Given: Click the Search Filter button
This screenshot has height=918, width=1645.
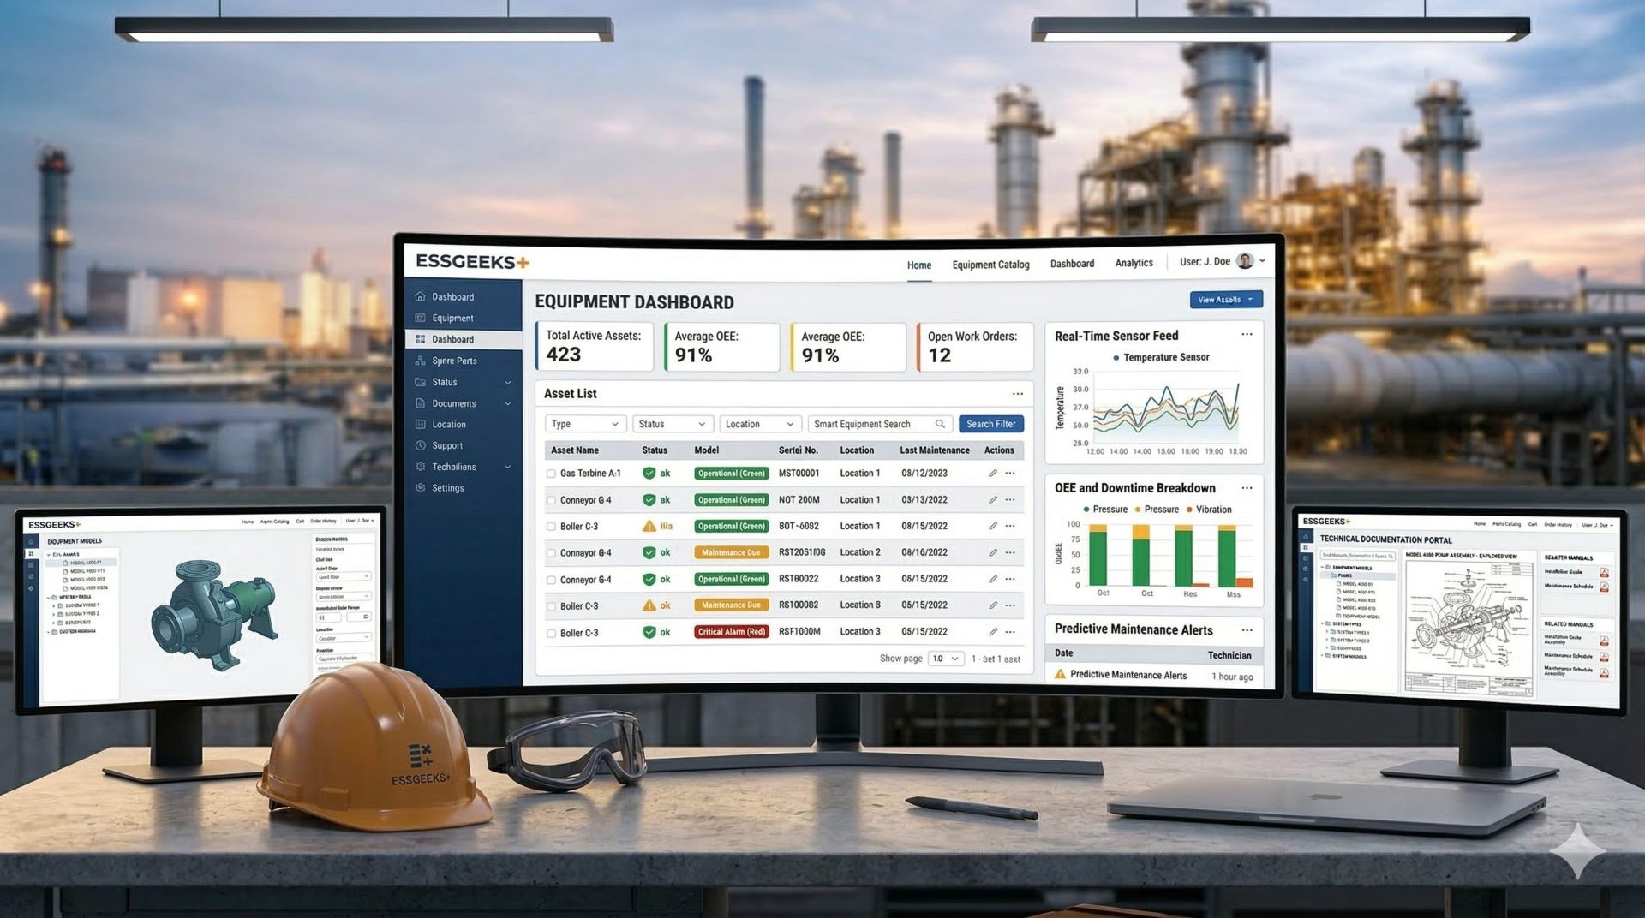Looking at the screenshot, I should point(990,424).
